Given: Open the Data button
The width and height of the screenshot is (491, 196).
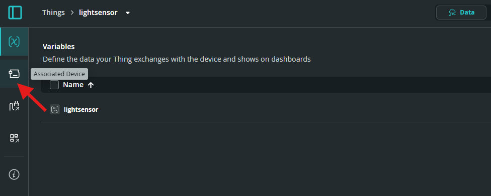Looking at the screenshot, I should 461,13.
